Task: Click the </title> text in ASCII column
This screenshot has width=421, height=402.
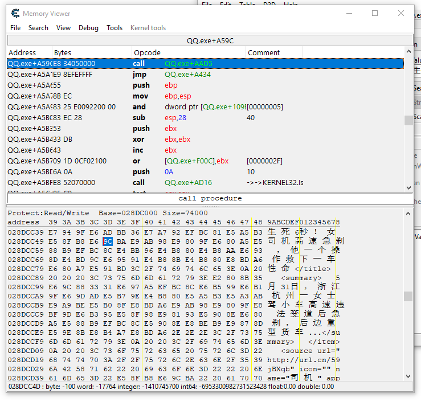Action: pyautogui.click(x=313, y=269)
